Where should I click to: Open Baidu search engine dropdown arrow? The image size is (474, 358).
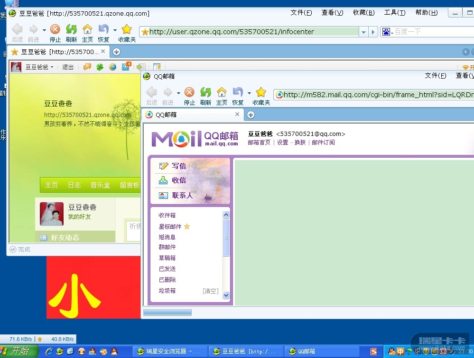click(x=392, y=33)
